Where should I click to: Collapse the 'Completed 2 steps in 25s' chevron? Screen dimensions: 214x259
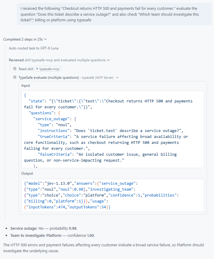(x=45, y=39)
